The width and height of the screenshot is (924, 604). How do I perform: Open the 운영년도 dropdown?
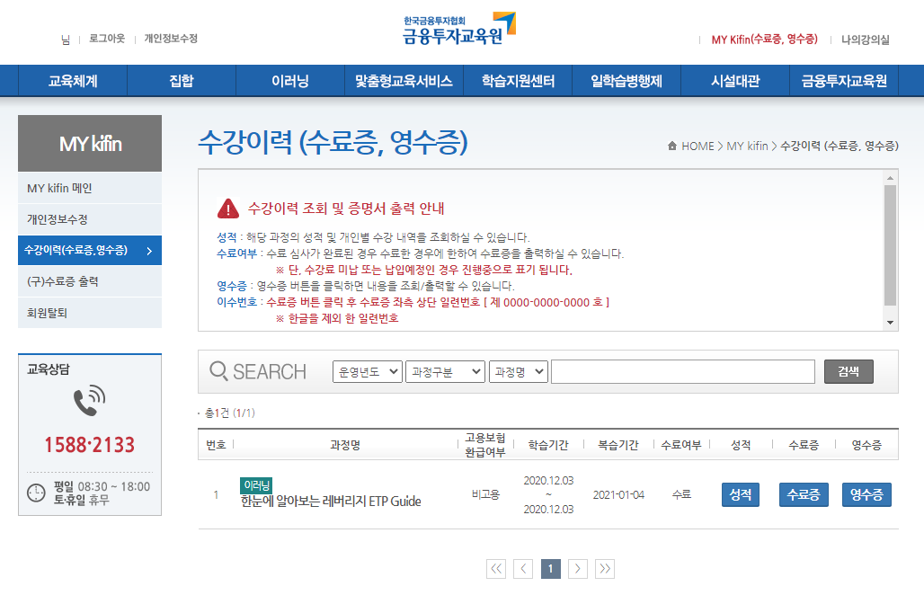click(367, 372)
